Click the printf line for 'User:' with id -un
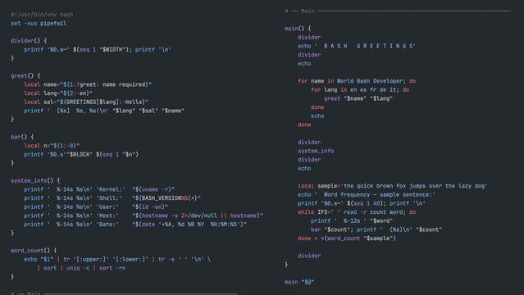 96,206
